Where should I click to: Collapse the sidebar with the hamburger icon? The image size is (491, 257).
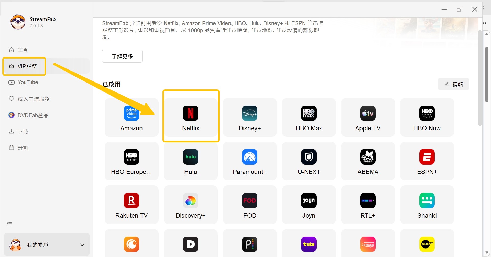point(9,223)
